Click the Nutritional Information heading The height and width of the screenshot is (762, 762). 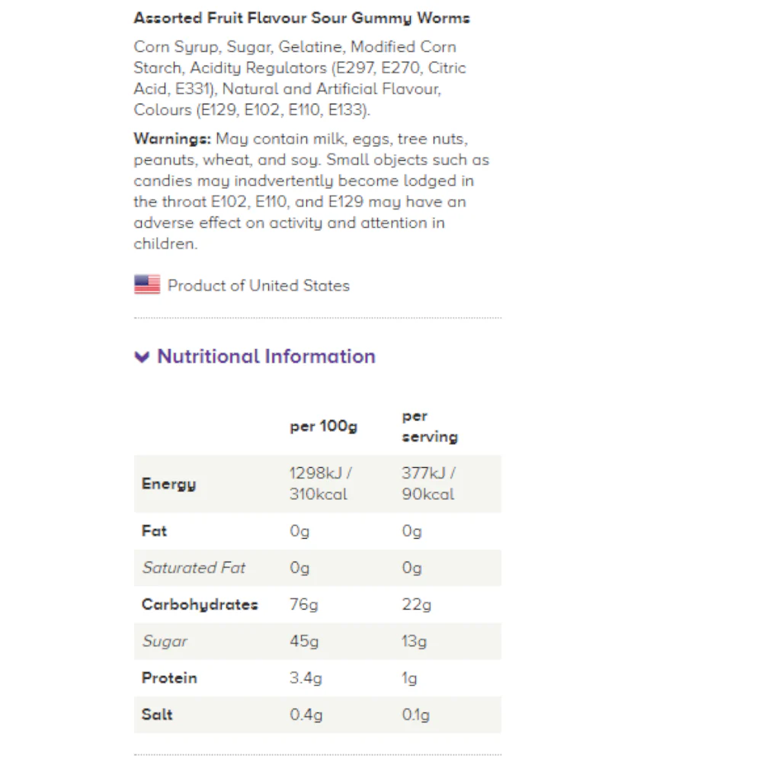pos(266,357)
